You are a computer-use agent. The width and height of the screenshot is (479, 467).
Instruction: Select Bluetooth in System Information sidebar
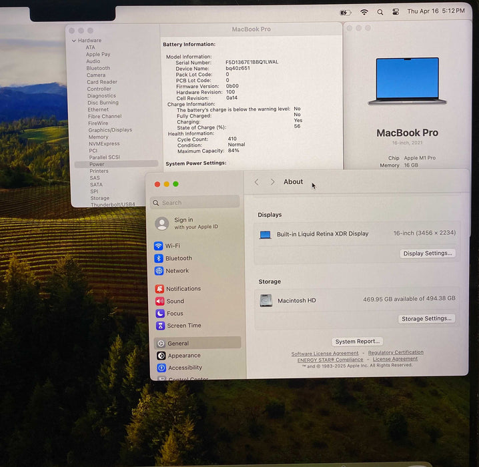[x=98, y=68]
